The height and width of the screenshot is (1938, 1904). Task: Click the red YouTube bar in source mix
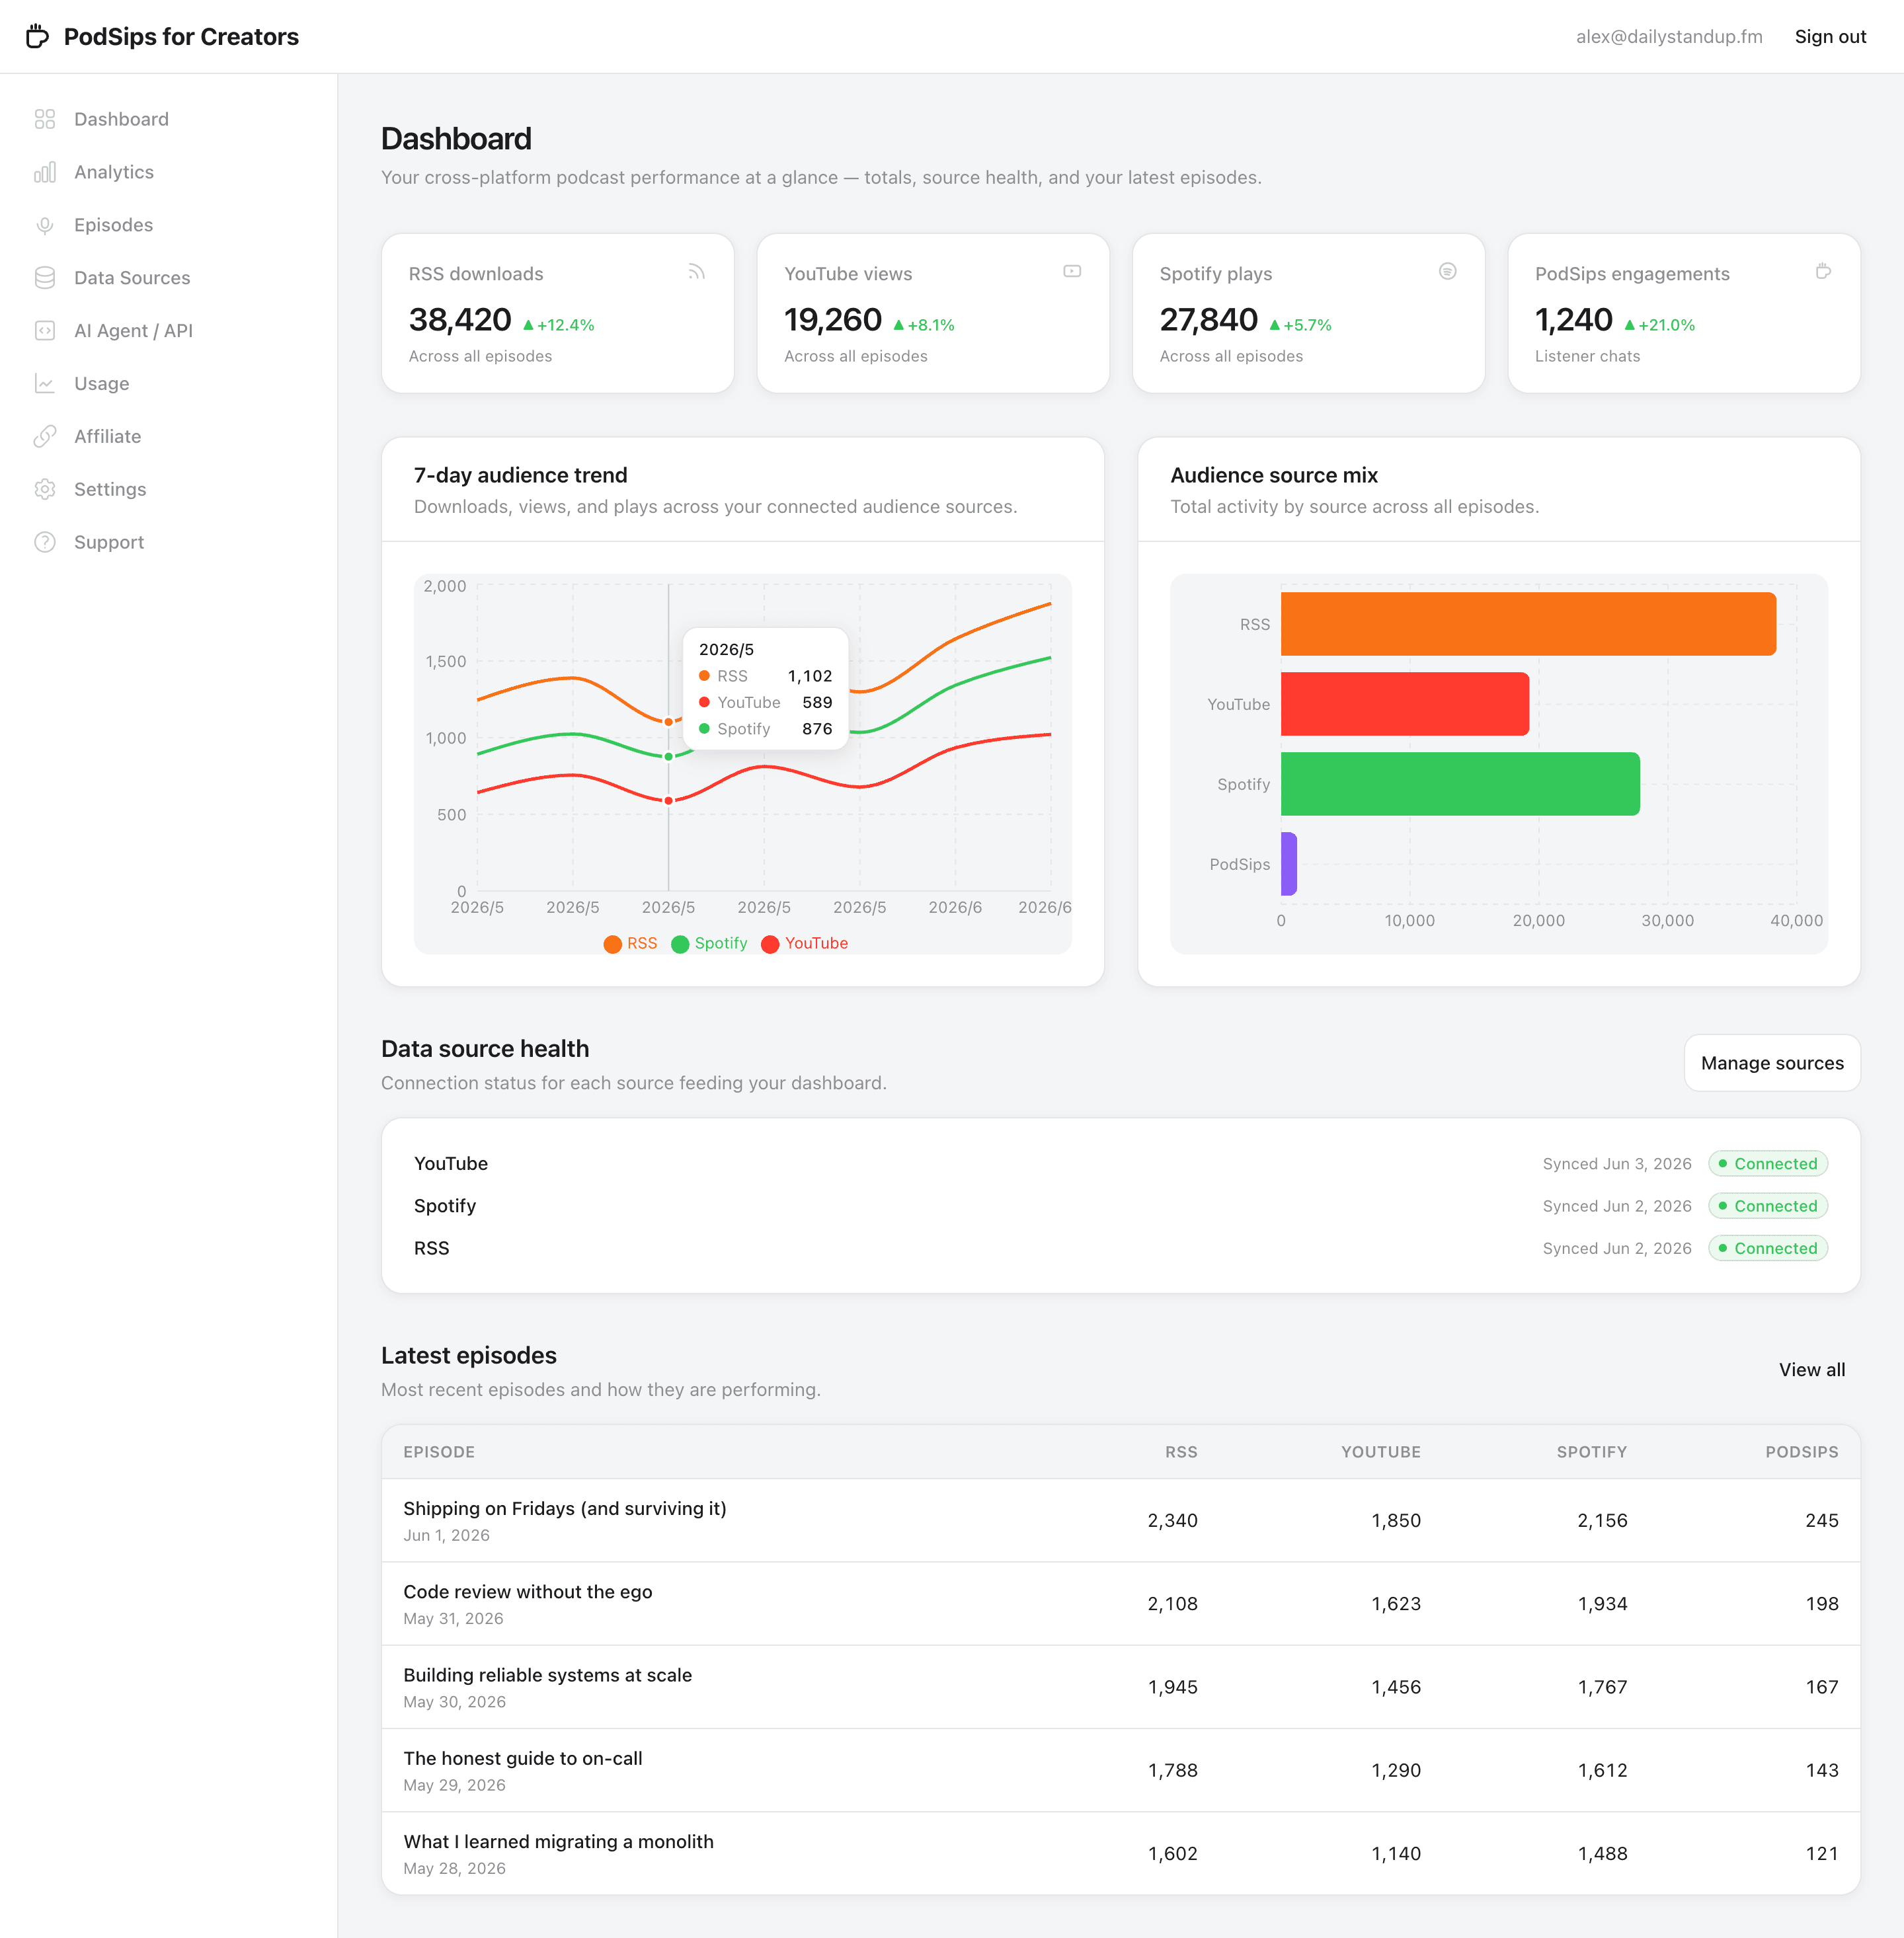point(1404,704)
